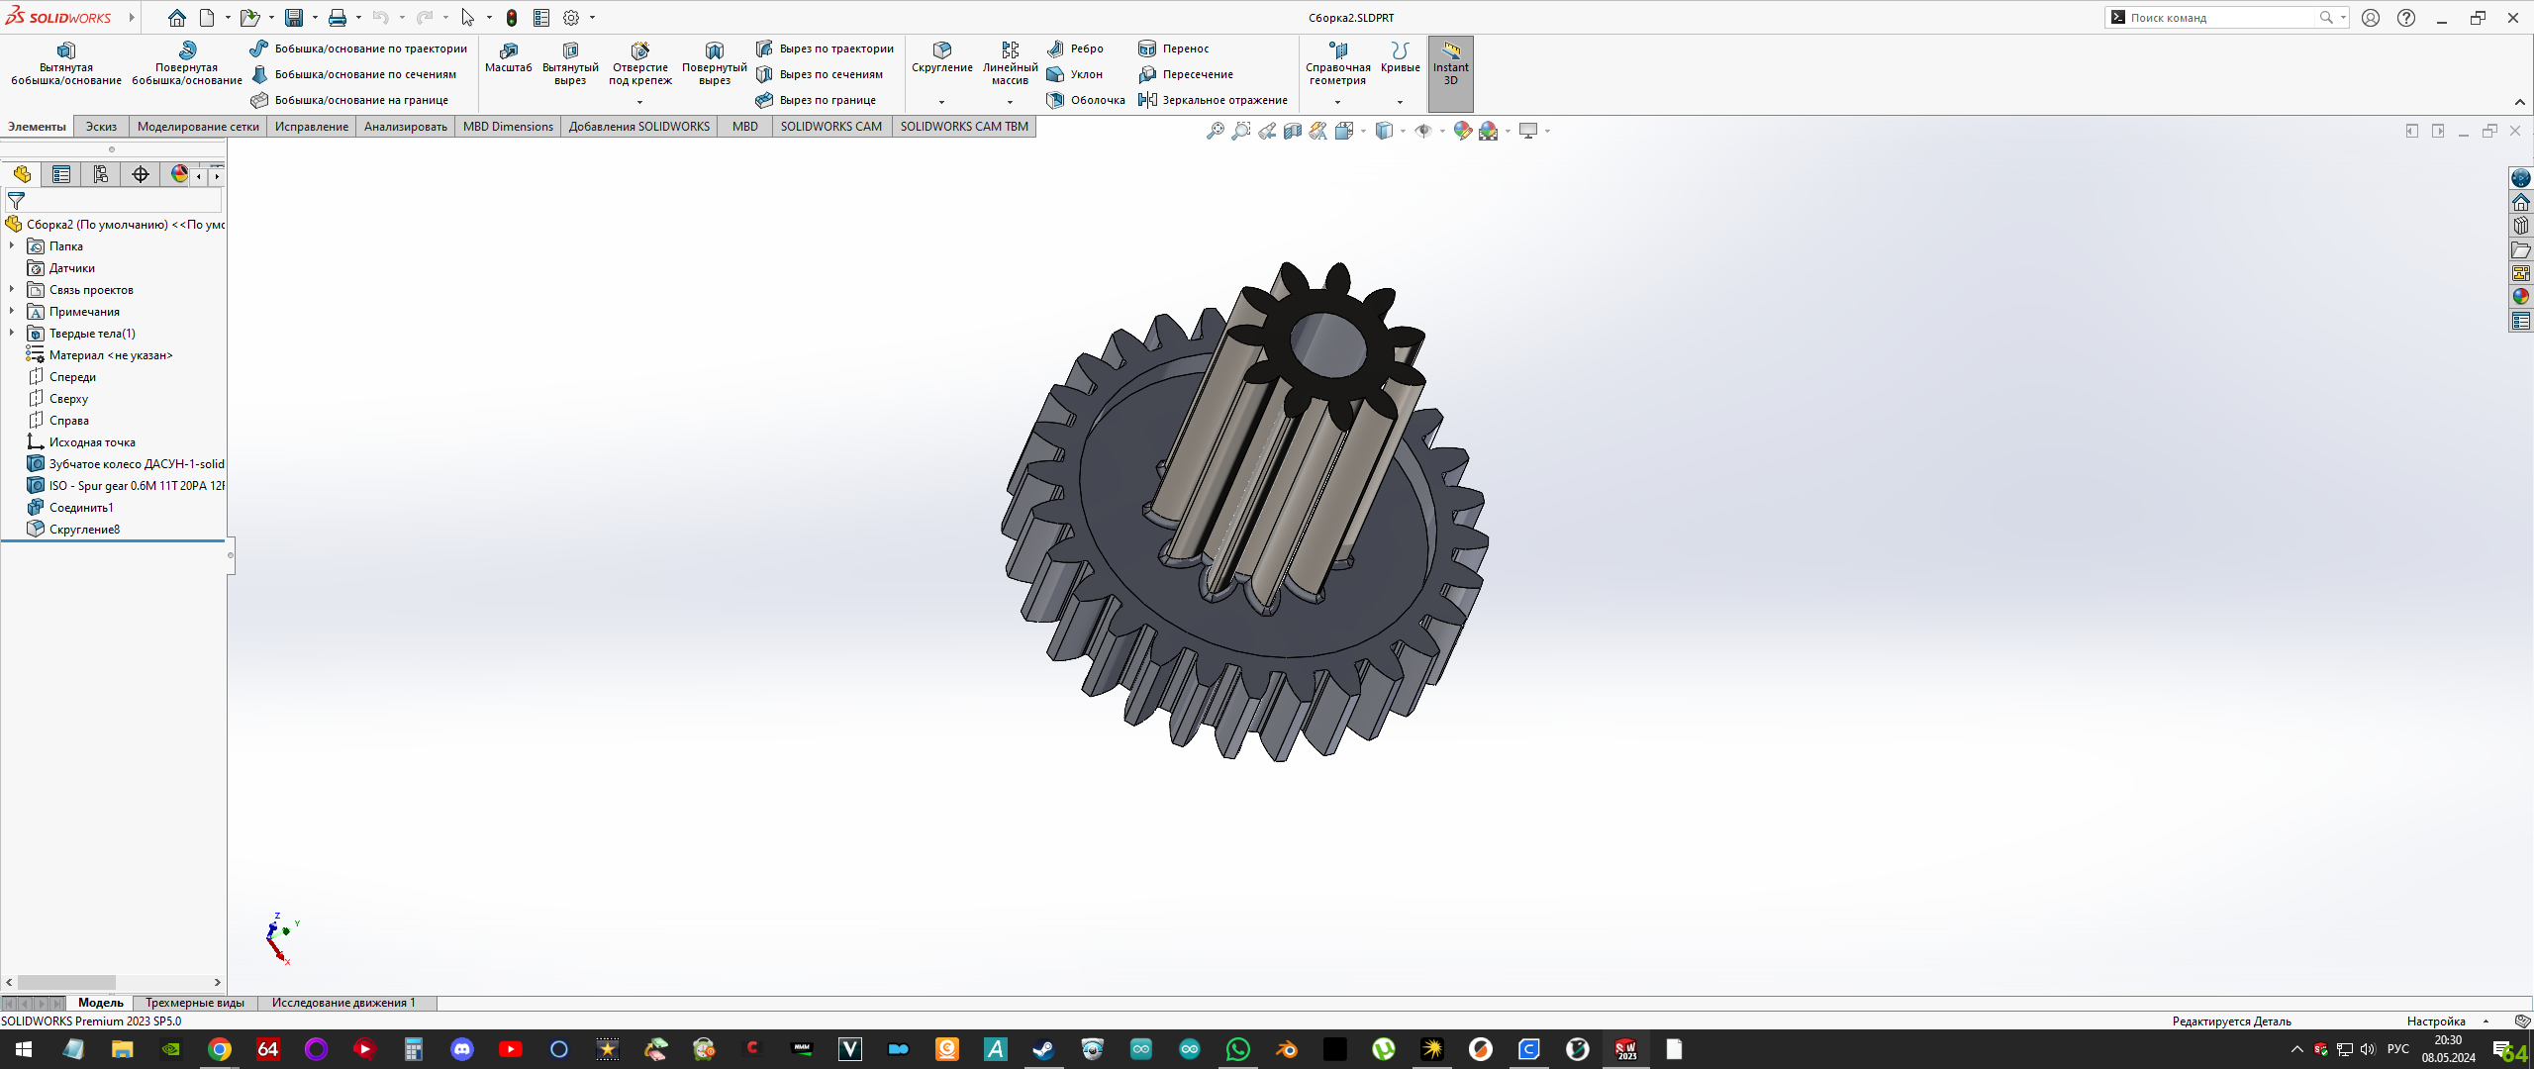The width and height of the screenshot is (2534, 1069).
Task: Click the Zoom to Fit icon in the view toolbar
Action: (1216, 131)
